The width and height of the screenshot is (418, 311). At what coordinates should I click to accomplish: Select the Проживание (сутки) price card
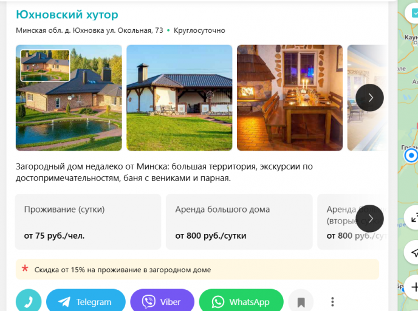(88, 222)
